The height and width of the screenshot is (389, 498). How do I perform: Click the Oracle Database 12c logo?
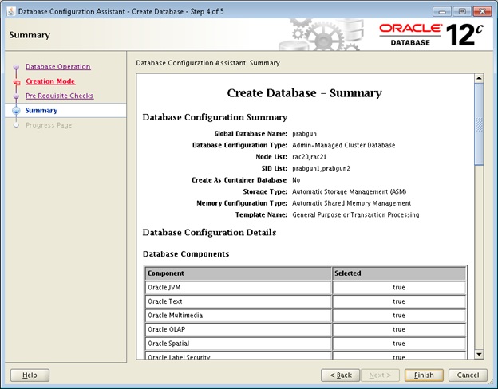click(431, 35)
